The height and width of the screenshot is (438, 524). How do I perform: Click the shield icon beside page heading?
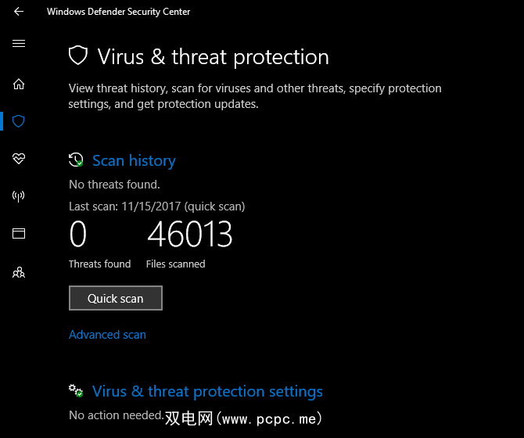pyautogui.click(x=77, y=56)
